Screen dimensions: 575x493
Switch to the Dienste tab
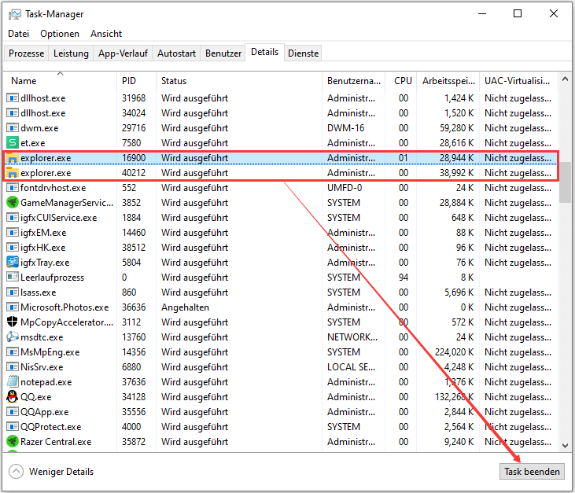click(x=304, y=53)
